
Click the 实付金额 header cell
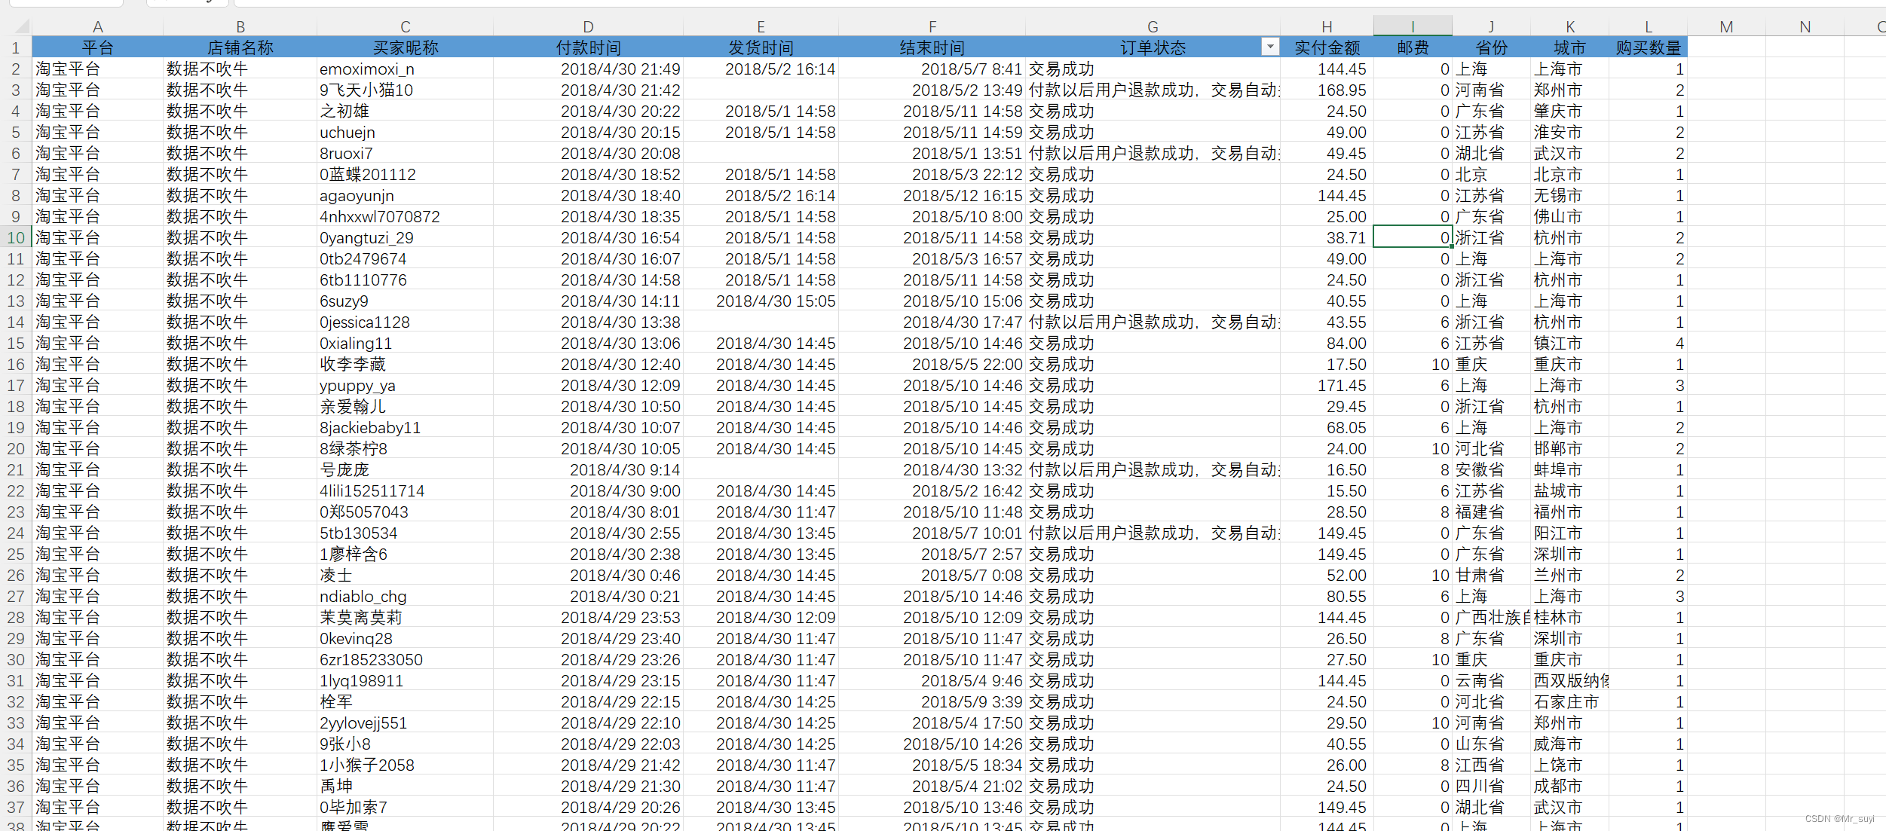point(1327,48)
